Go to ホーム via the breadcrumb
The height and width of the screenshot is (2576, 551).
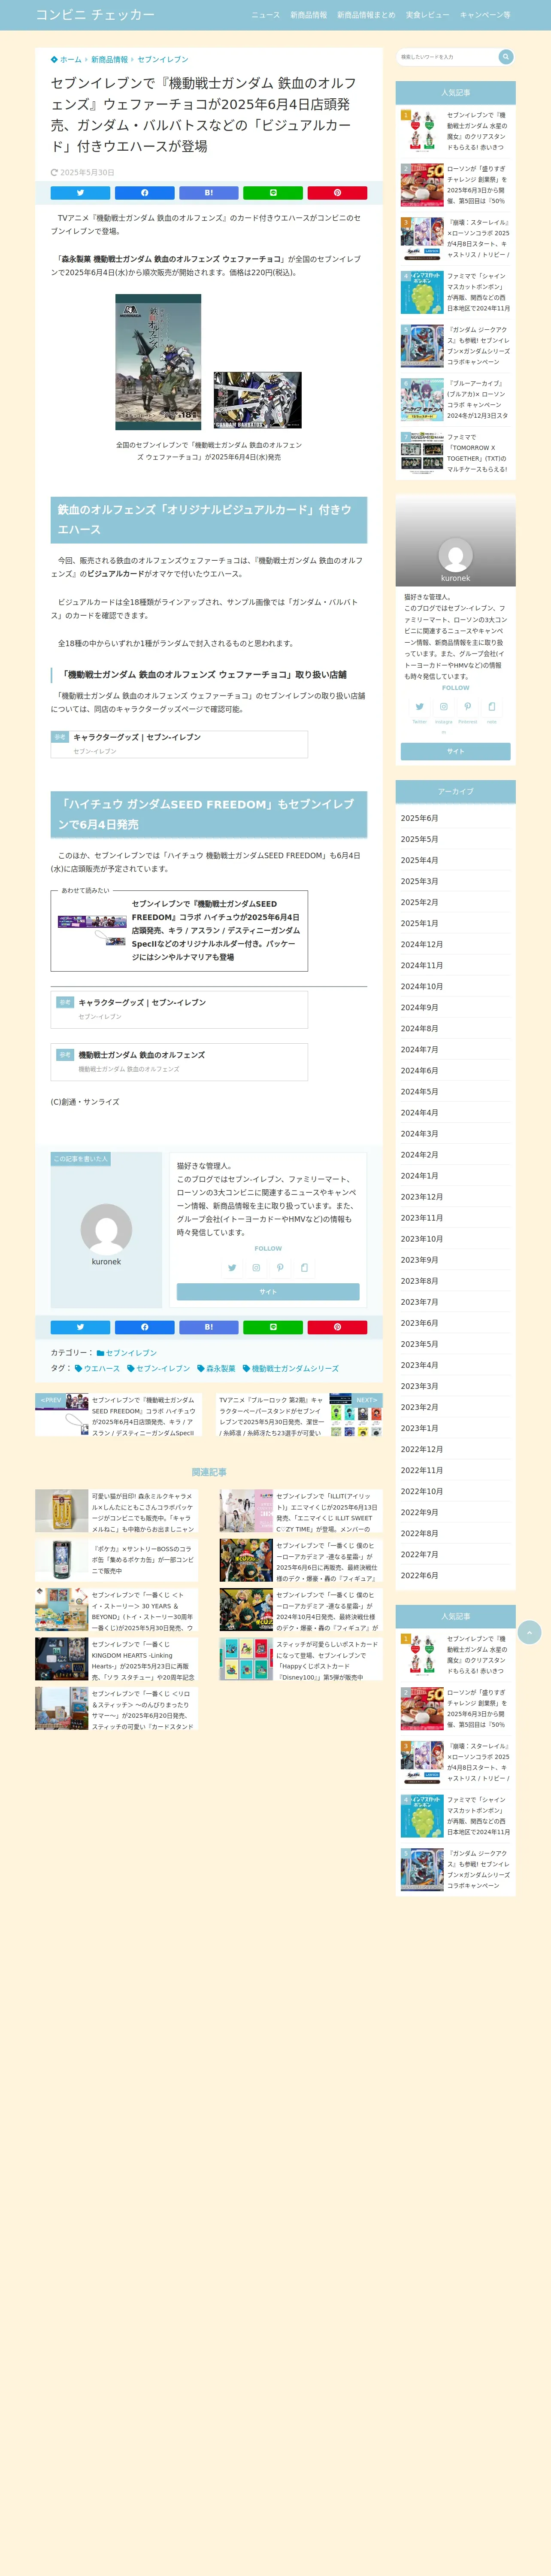click(x=66, y=60)
